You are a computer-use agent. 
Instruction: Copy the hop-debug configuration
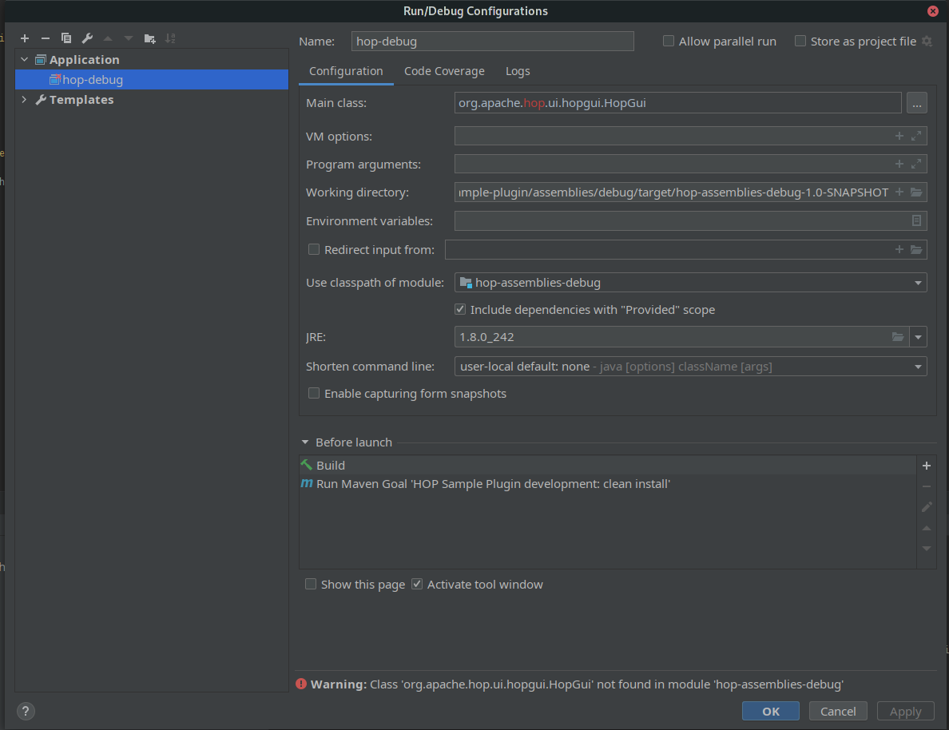[x=66, y=38]
